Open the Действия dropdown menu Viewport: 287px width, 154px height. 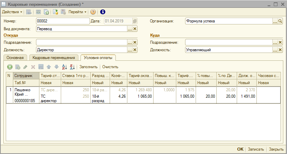click(x=12, y=12)
